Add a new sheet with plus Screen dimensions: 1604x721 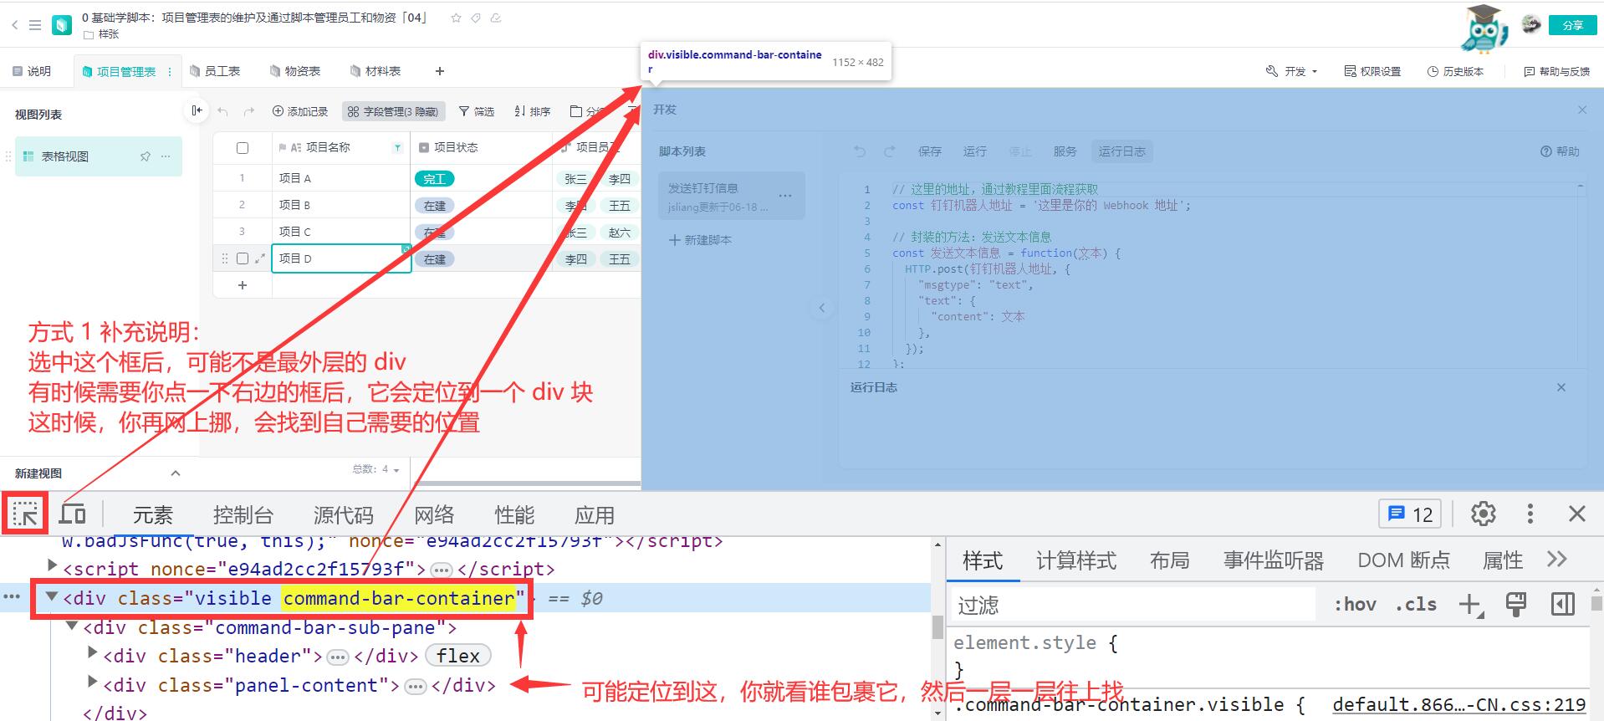pyautogui.click(x=440, y=71)
